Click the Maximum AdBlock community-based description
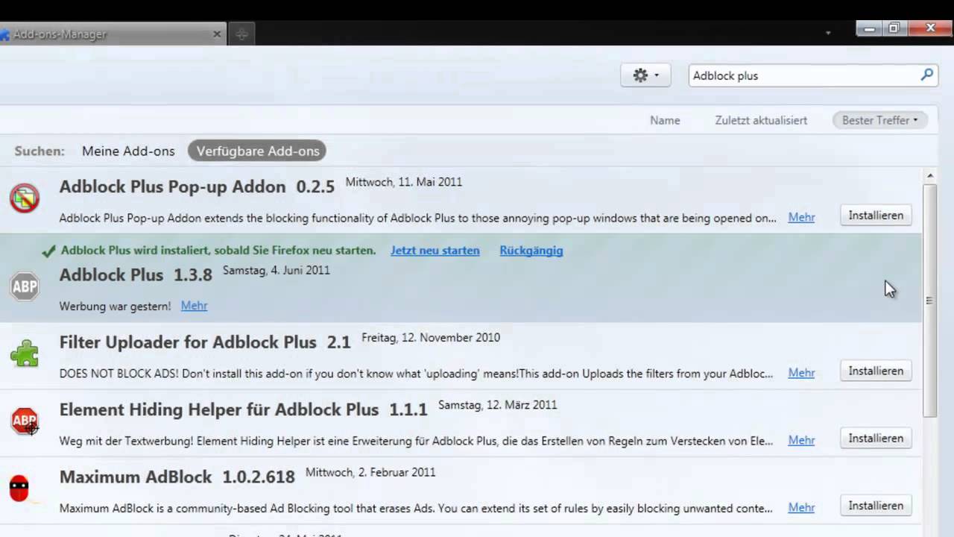Screen dimensions: 954x537 point(417,508)
